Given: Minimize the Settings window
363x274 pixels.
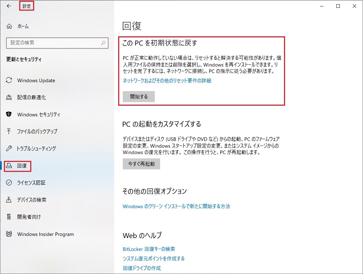Looking at the screenshot, I should pos(322,6).
